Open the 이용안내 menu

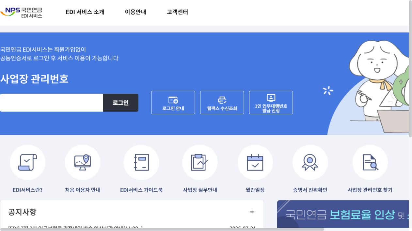[x=135, y=12]
